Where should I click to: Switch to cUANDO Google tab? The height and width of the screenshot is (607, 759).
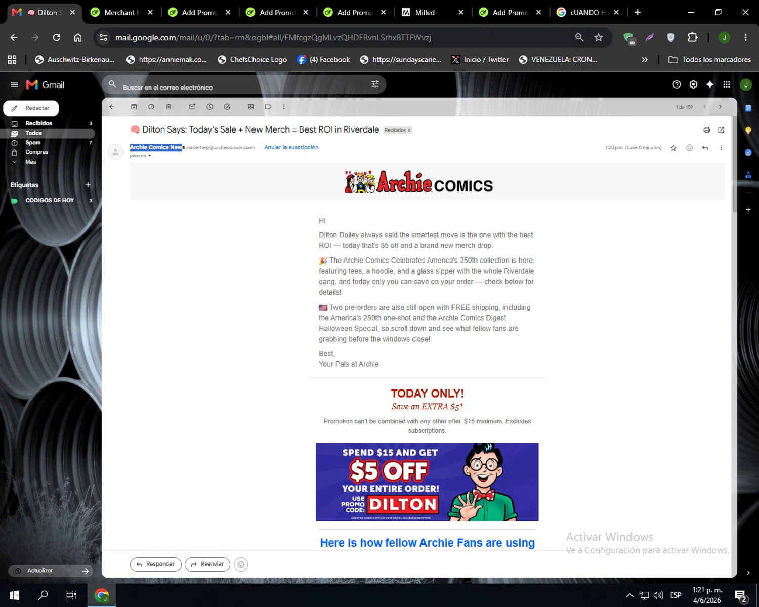(587, 12)
